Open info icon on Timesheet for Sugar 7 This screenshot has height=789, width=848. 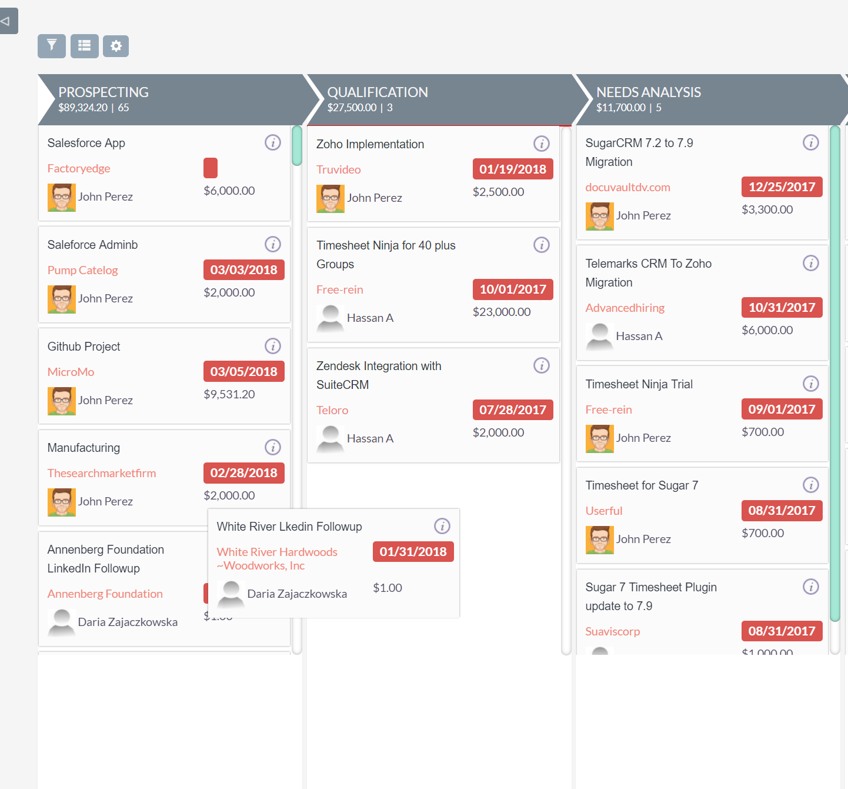pos(811,485)
